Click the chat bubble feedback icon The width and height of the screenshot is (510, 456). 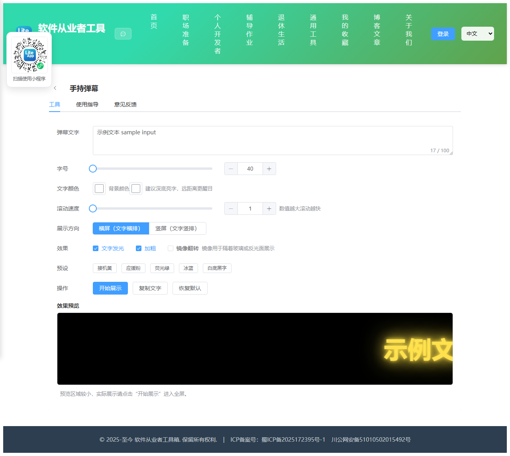pos(123,34)
